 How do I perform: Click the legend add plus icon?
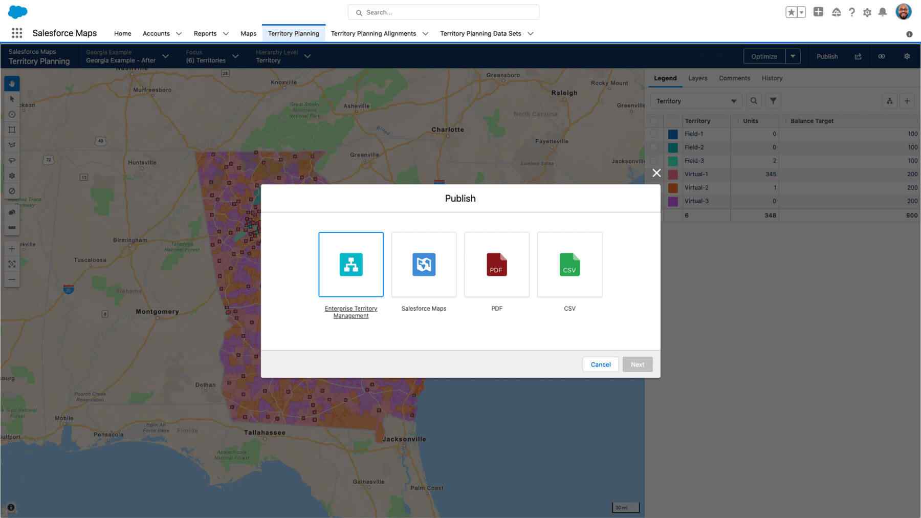[907, 101]
